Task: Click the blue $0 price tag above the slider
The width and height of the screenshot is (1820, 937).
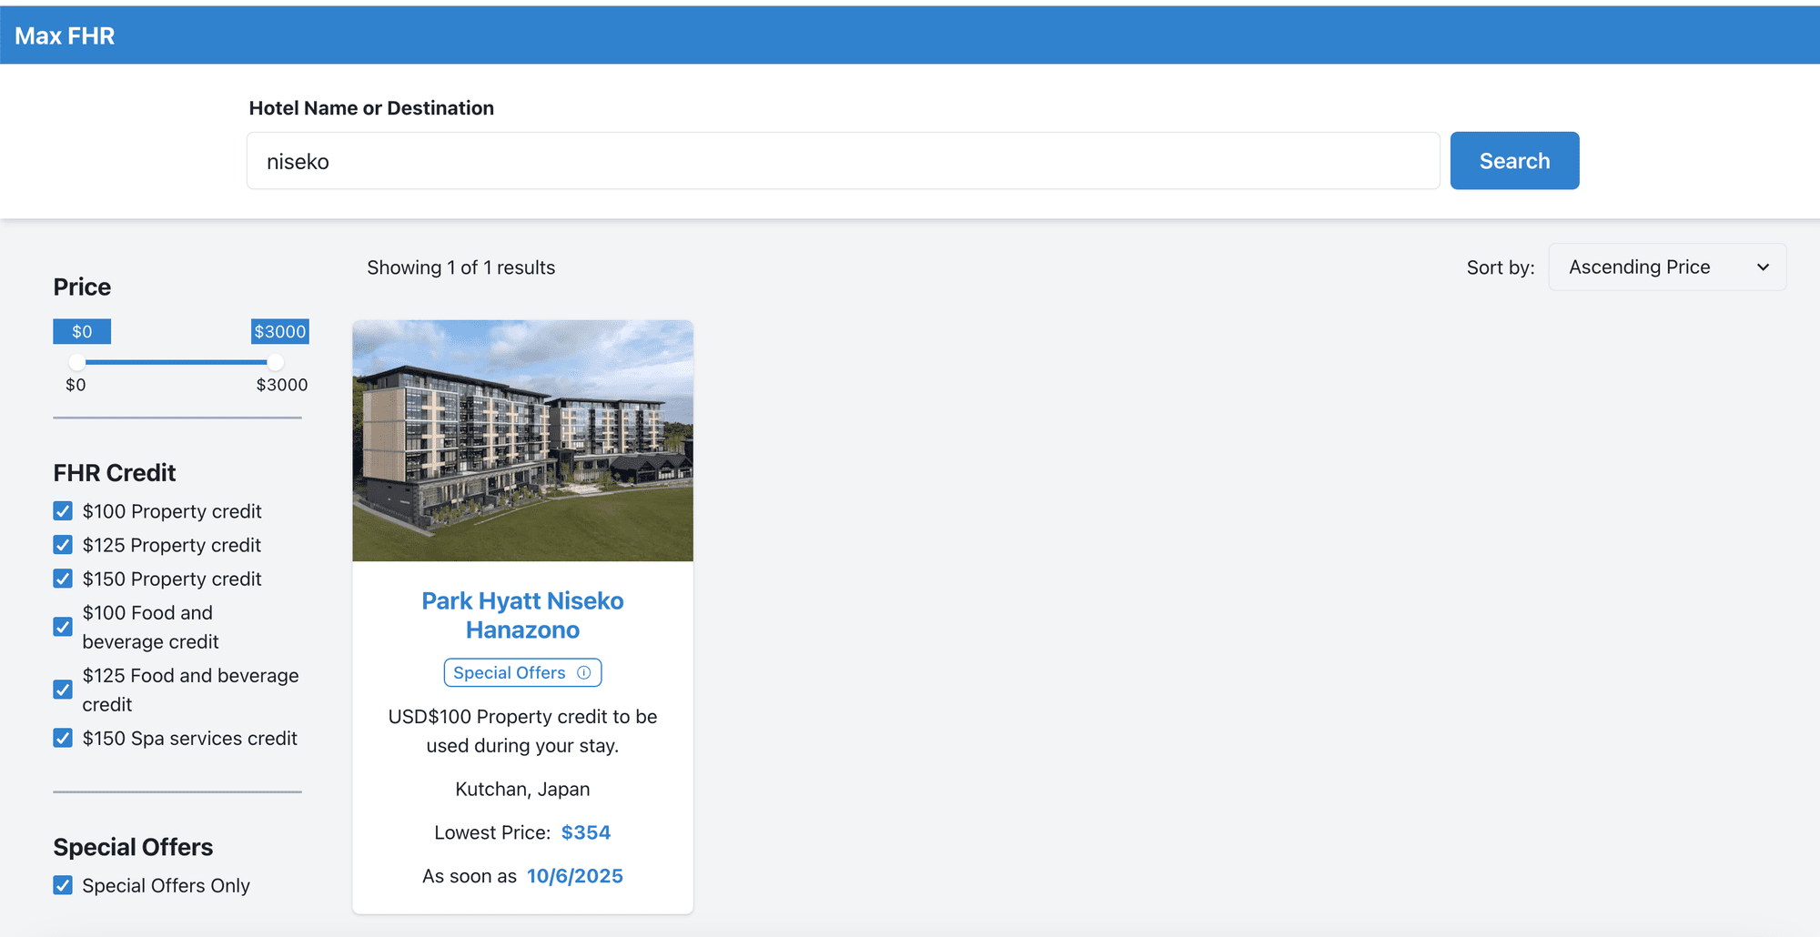Action: [82, 331]
